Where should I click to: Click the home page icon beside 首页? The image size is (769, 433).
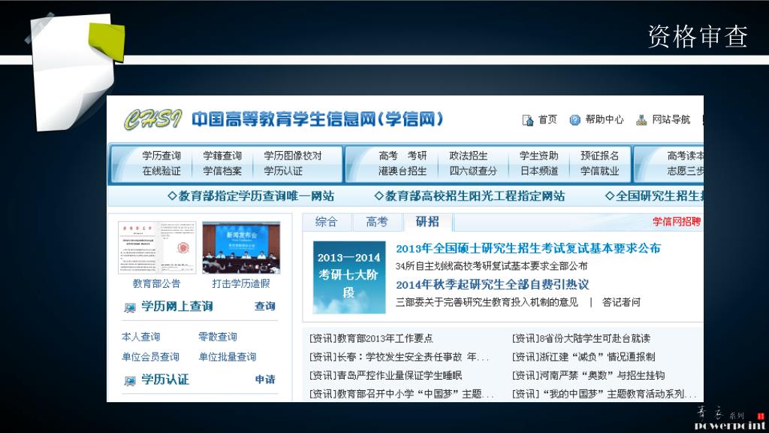(528, 120)
